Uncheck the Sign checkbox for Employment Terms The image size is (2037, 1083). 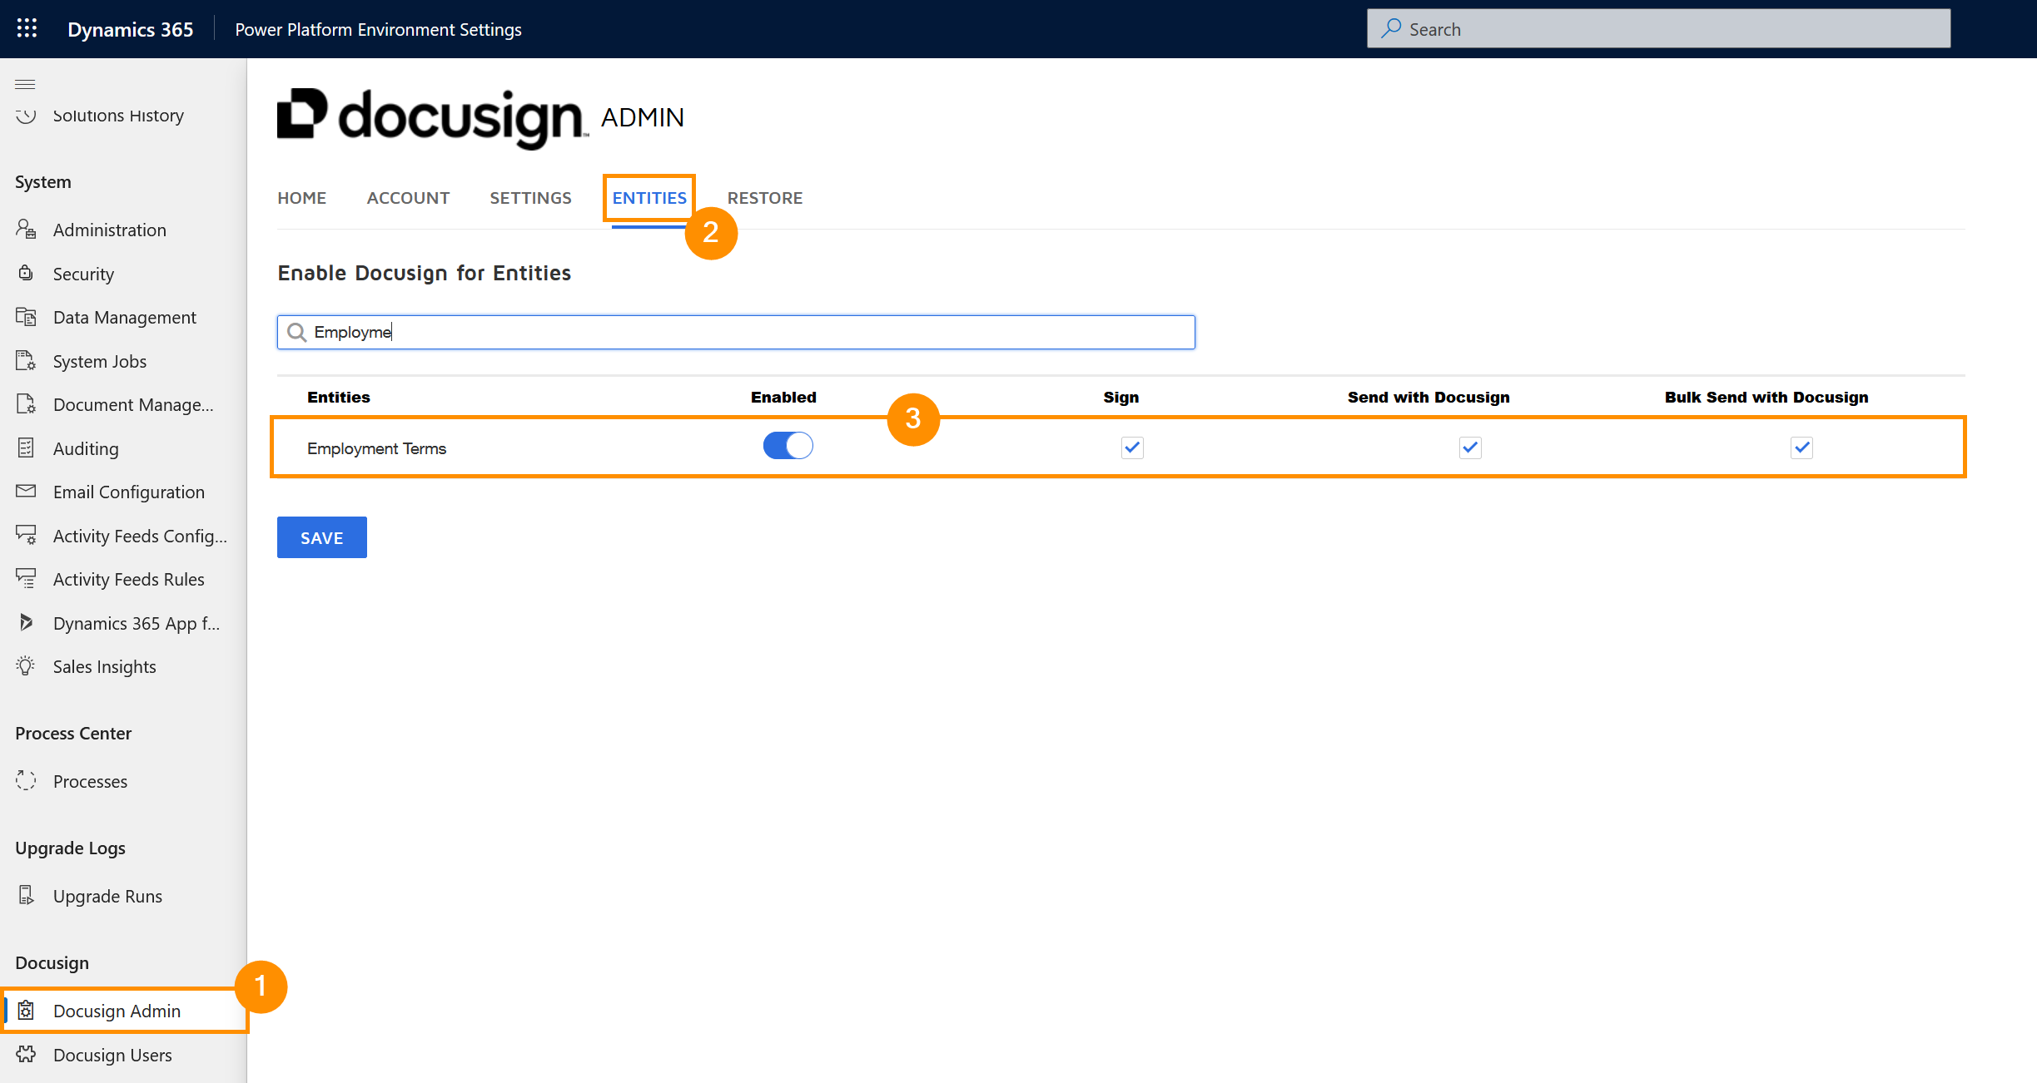[1132, 448]
